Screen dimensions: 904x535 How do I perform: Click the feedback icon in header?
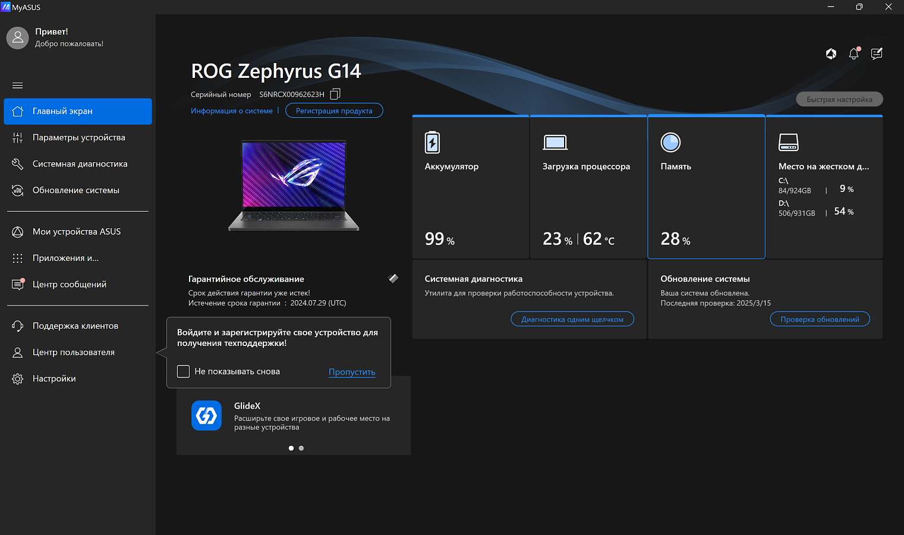pyautogui.click(x=877, y=53)
